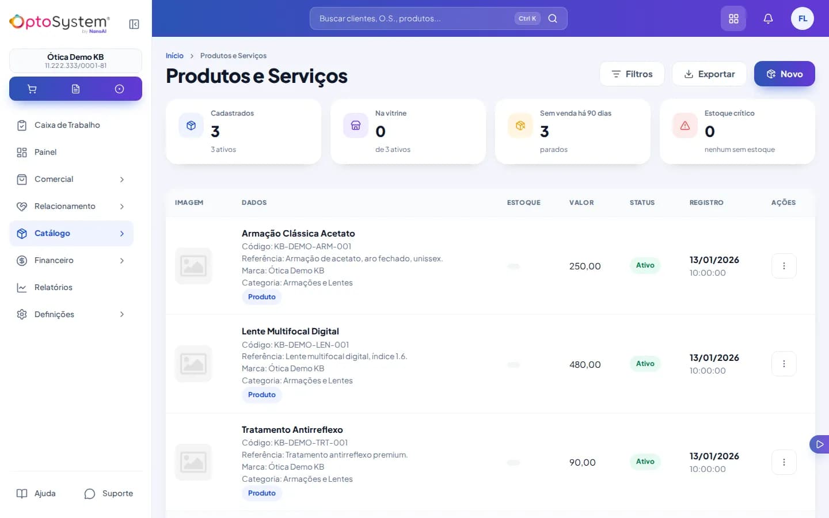Select the Ótica Demo KB company card
Viewport: 829px width, 518px height.
pyautogui.click(x=75, y=60)
